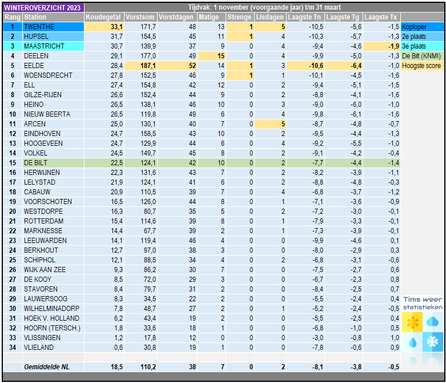The height and width of the screenshot is (383, 446).
Task: Select the LAUWERSOOG station cell
Action: [x=54, y=299]
